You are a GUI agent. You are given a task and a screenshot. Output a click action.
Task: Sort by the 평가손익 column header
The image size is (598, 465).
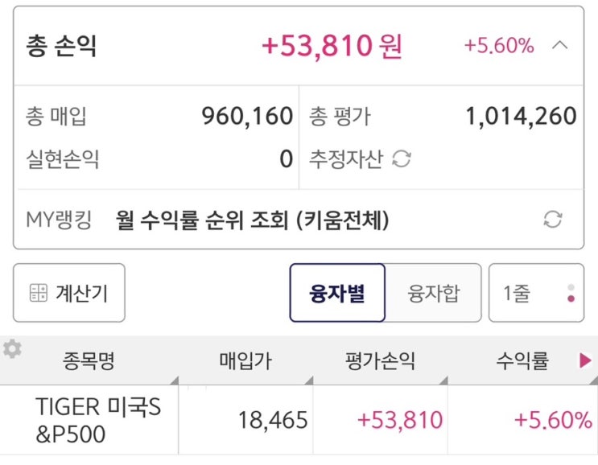[x=380, y=361]
